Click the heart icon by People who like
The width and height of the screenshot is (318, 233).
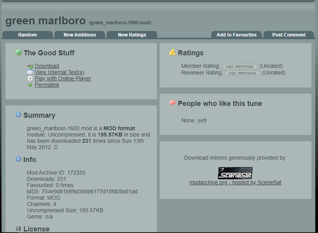pos(173,103)
